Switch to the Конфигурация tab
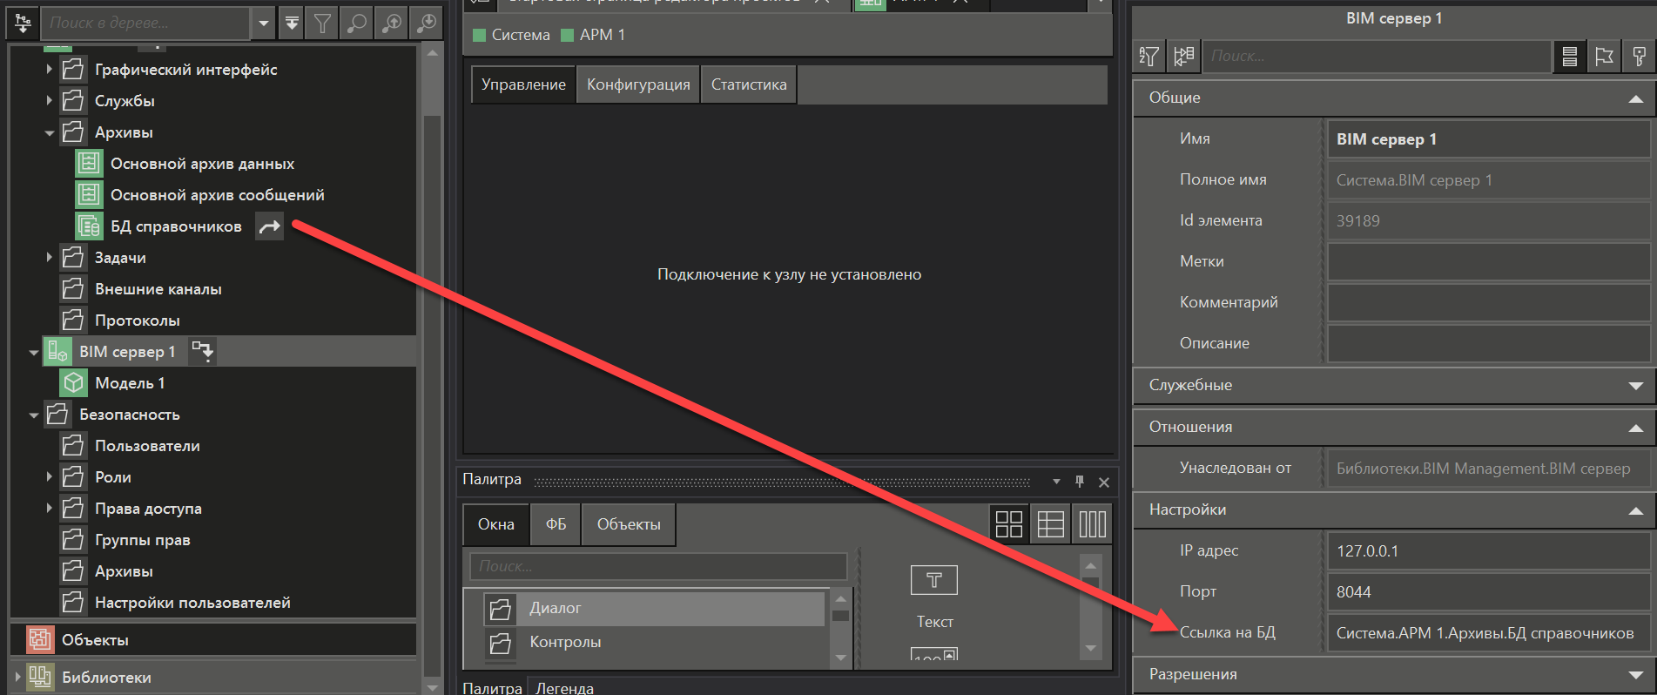The height and width of the screenshot is (695, 1657). [638, 84]
